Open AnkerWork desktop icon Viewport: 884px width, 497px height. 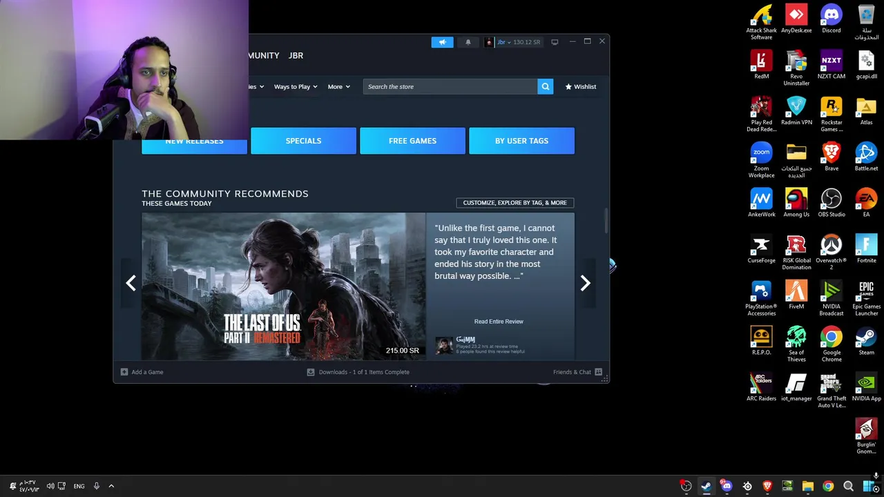(761, 203)
